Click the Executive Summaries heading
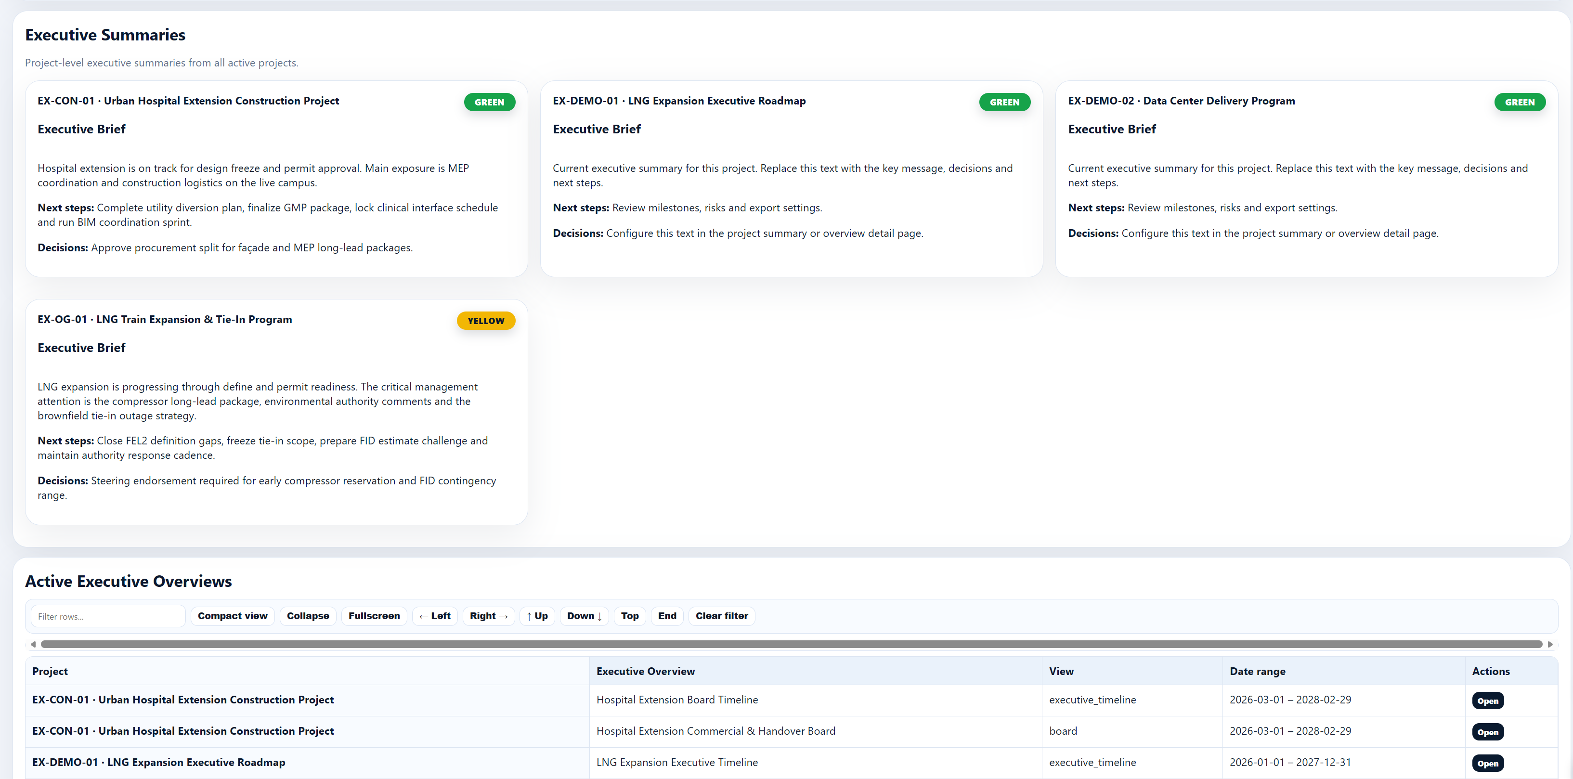 pyautogui.click(x=105, y=35)
